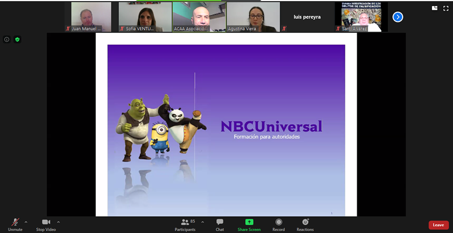453x233 pixels.
Task: Click the muted mic icon on luis pereyra tile
Action: pos(284,29)
